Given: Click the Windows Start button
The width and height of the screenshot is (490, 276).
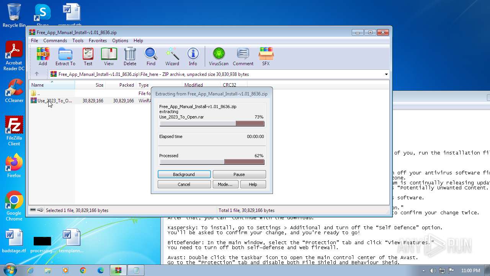Looking at the screenshot, I should coord(10,270).
